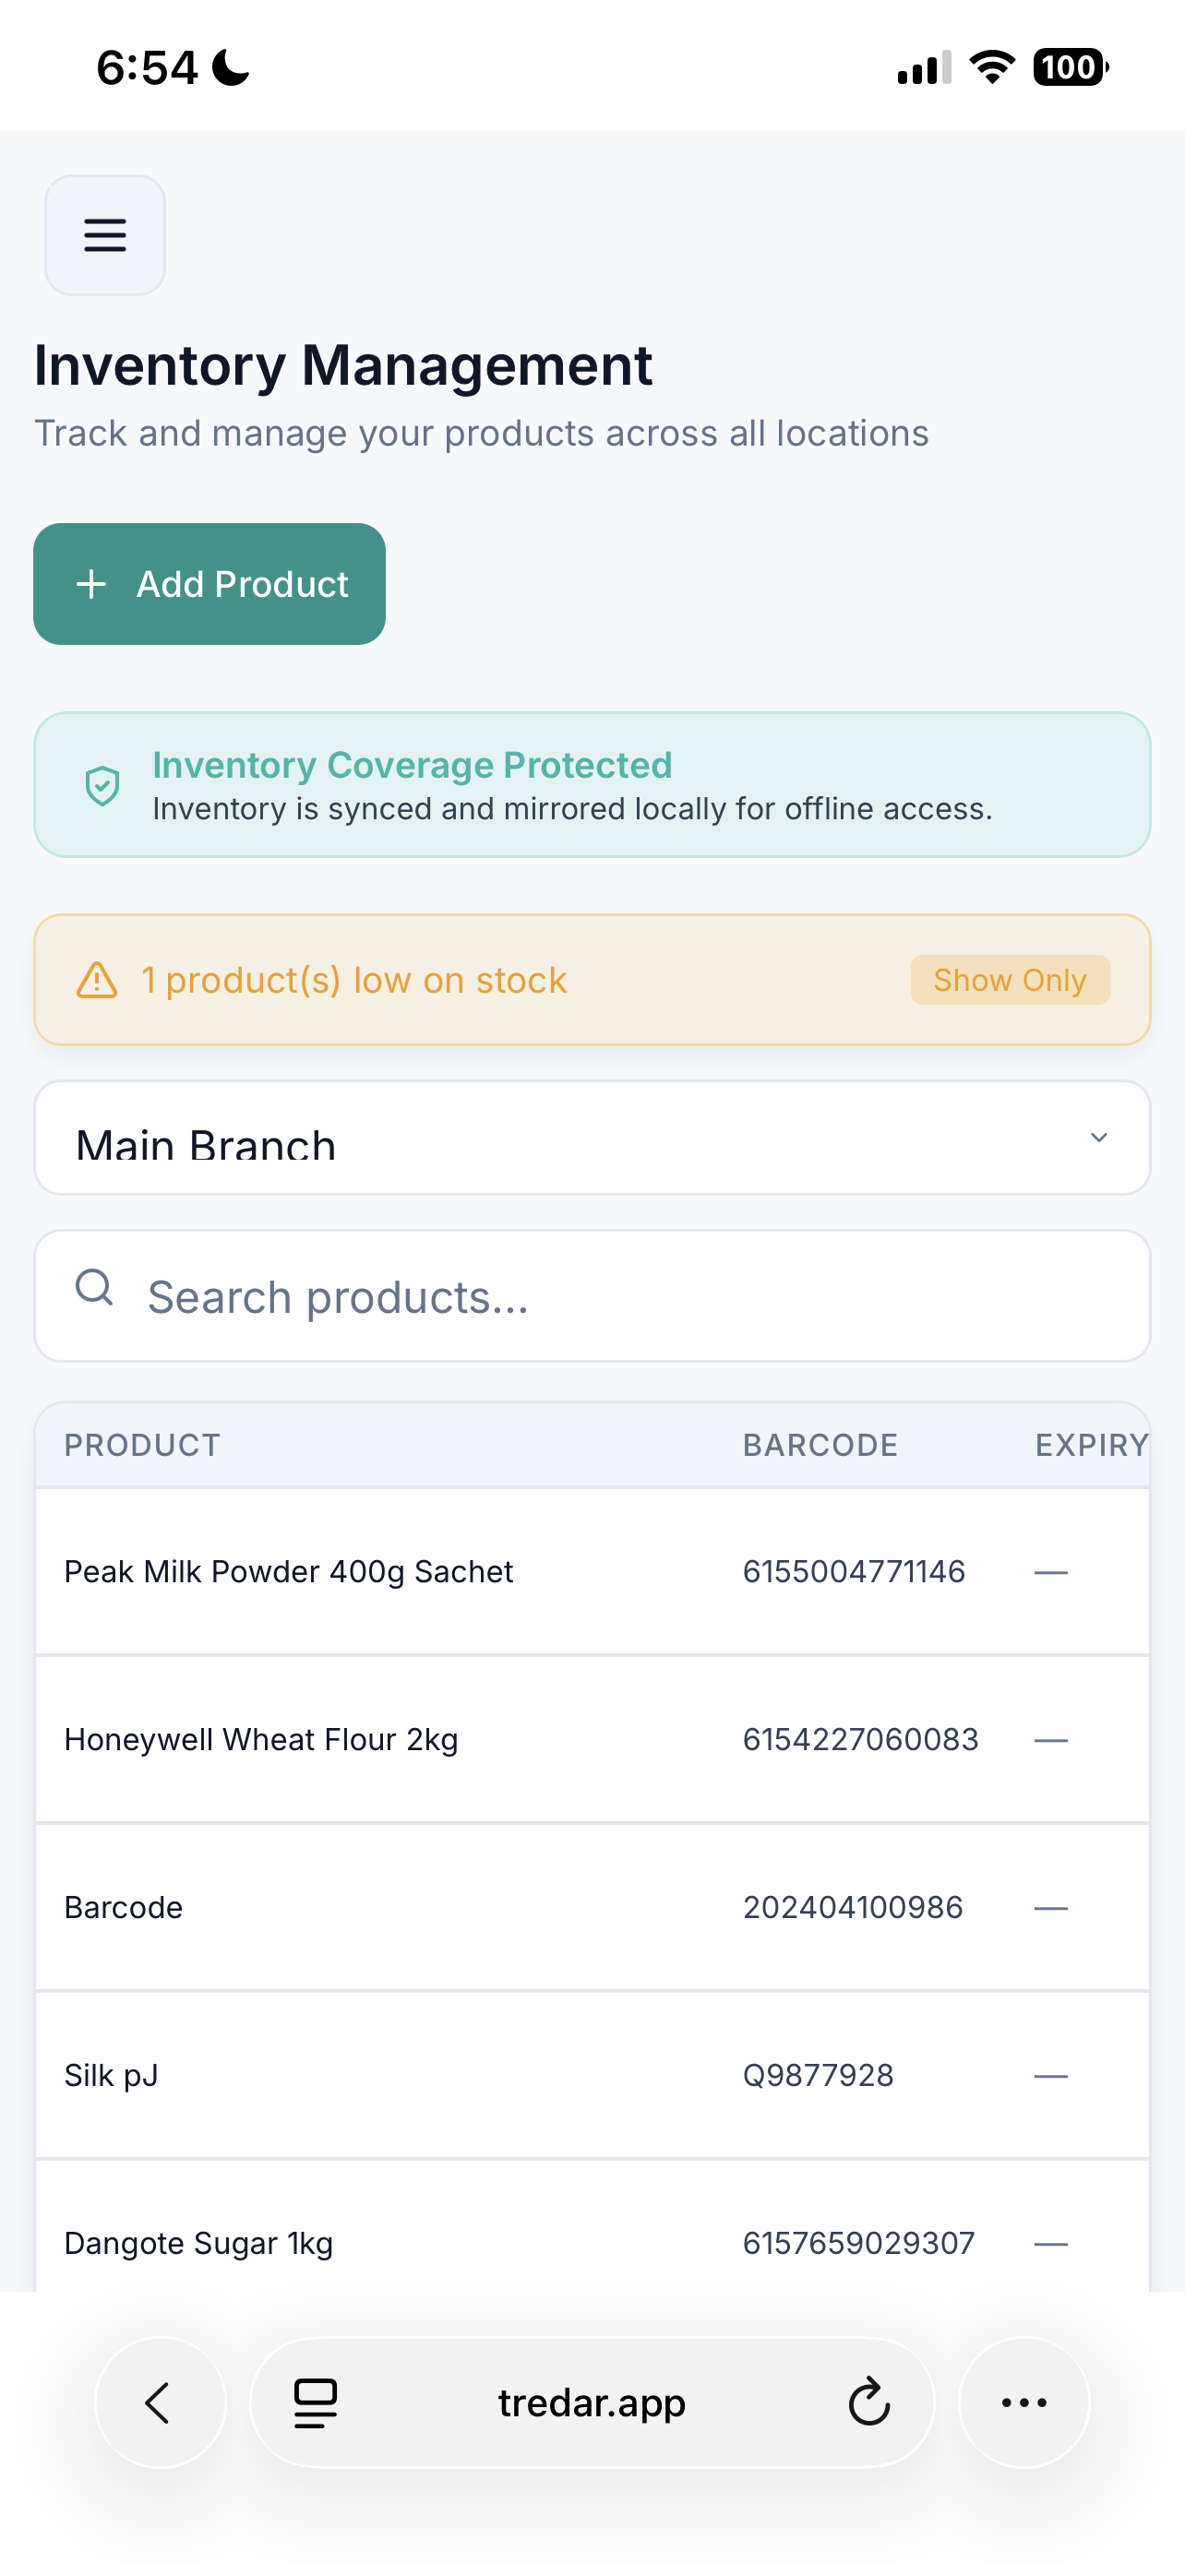Click the shield icon beside Inventory Coverage Protected

102,785
